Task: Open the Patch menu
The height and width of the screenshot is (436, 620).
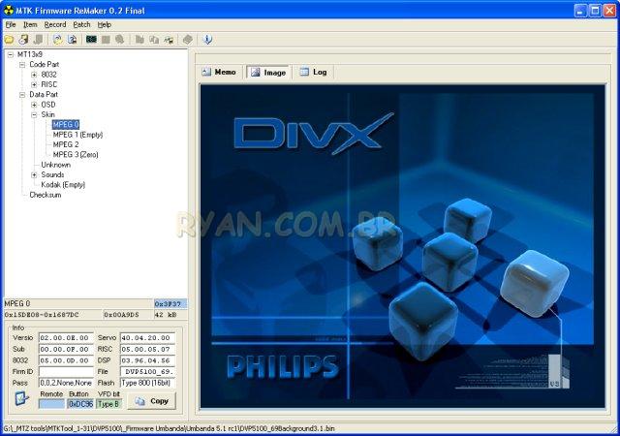Action: click(x=81, y=24)
